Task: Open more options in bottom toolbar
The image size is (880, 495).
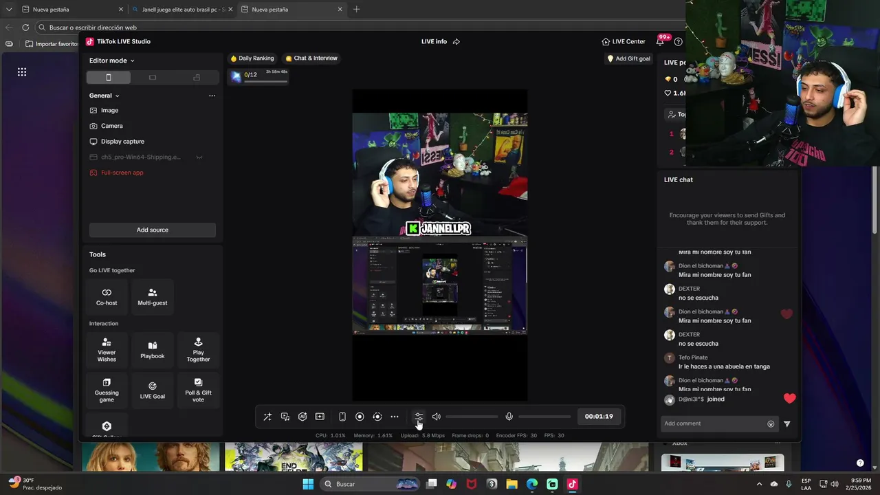Action: coord(395,417)
